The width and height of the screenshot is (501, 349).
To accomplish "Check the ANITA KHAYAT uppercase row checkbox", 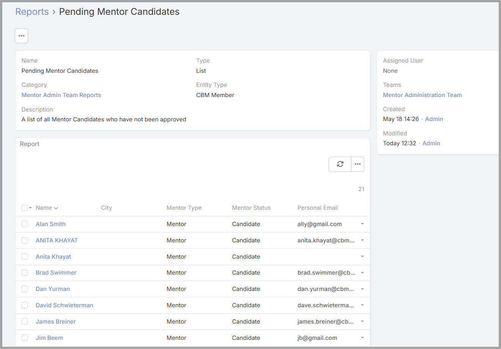I will (x=25, y=241).
